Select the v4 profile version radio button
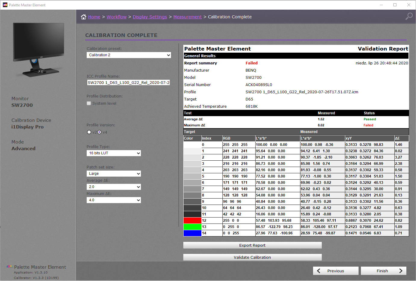The width and height of the screenshot is (416, 281). 99,132
